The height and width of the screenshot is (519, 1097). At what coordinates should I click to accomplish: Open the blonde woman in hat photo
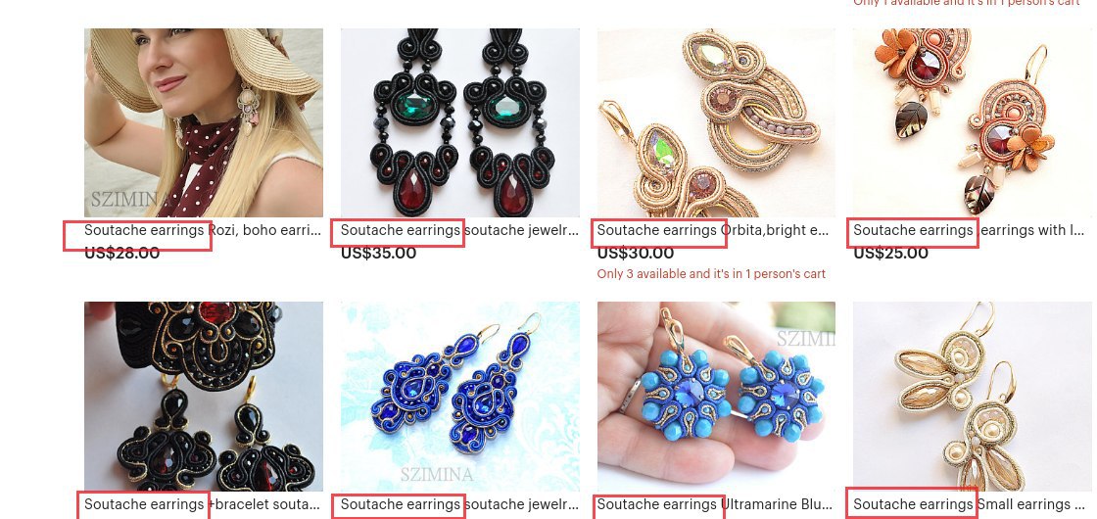(204, 122)
